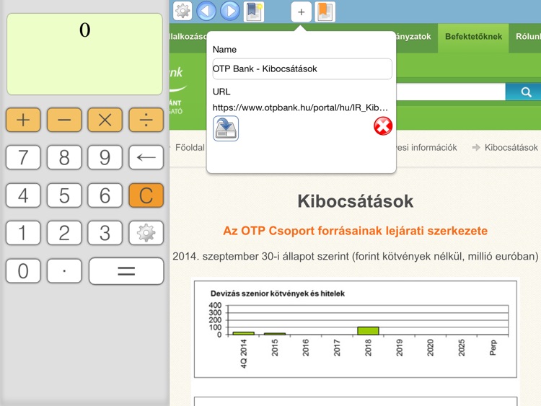Screen dimensions: 541x406
Task: Click the Kibocsátások page heading
Action: click(x=356, y=201)
